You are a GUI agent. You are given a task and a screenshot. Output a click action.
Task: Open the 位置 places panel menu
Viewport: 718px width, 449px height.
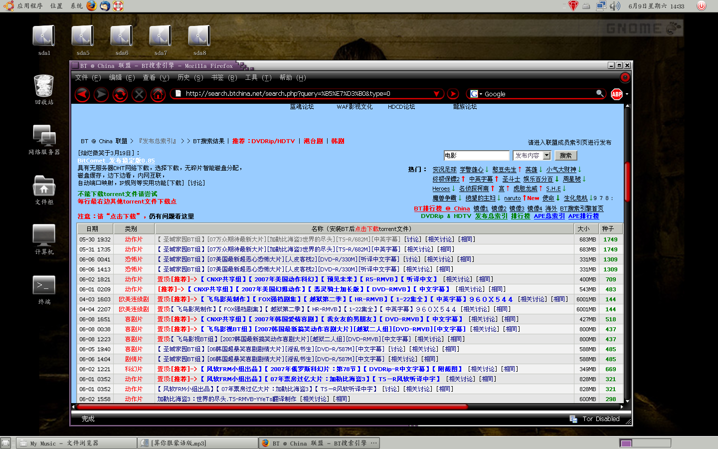pos(56,6)
